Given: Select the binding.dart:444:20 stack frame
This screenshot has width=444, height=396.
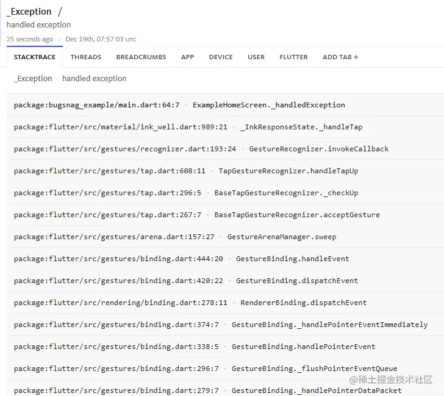Looking at the screenshot, I should pyautogui.click(x=226, y=259).
